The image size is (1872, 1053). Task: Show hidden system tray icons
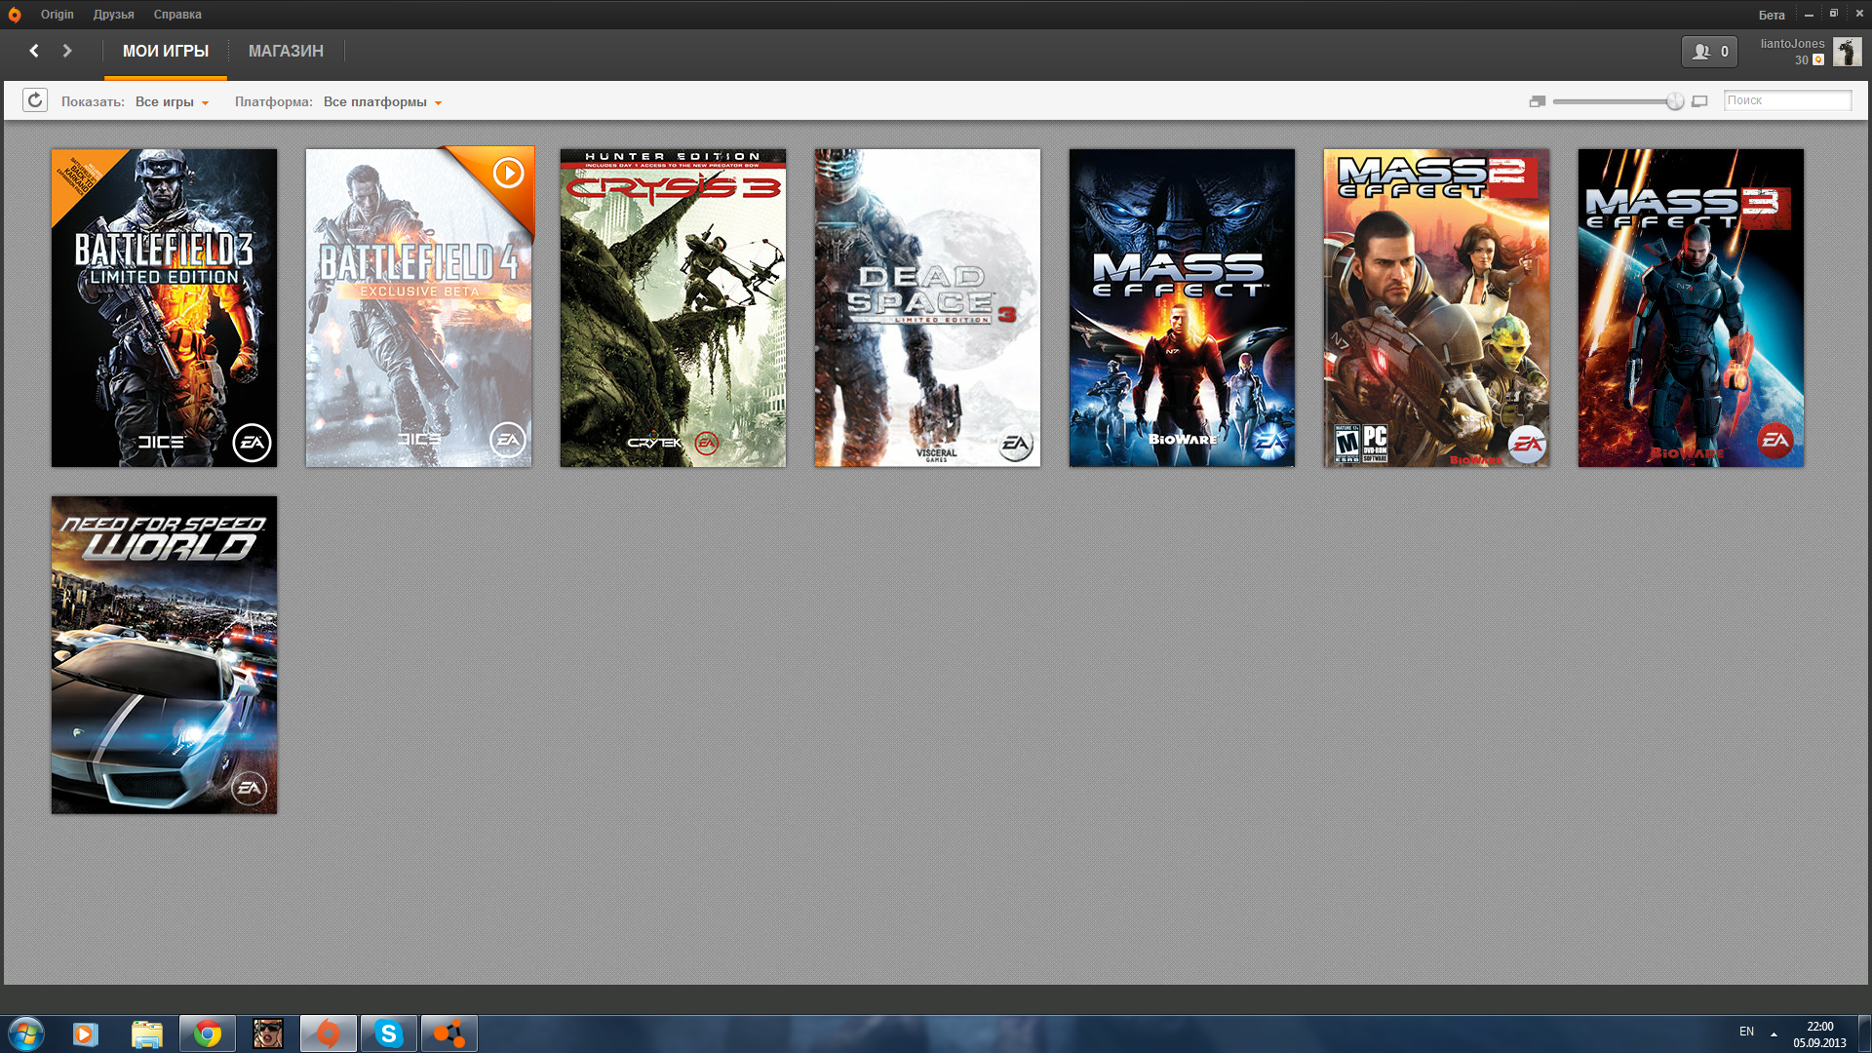click(1774, 1033)
